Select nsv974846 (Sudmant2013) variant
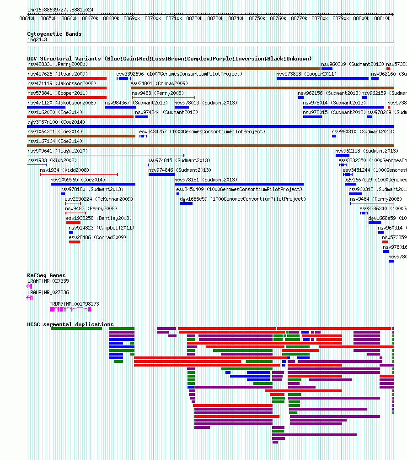 pyautogui.click(x=180, y=170)
